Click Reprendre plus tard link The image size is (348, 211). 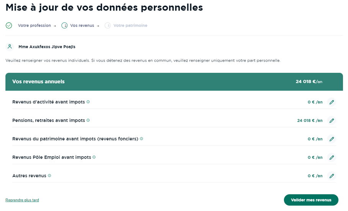(x=22, y=200)
